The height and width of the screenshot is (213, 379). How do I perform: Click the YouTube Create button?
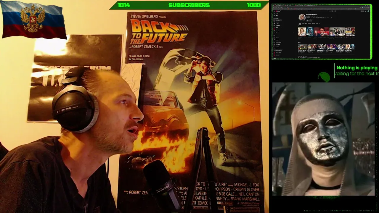pyautogui.click(x=362, y=11)
